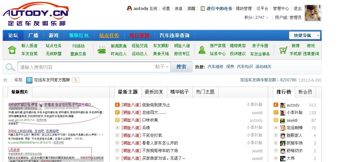Open 汽车违章查询 in the navigation bar
Viewport: 341px width, 162px height.
(x=174, y=36)
